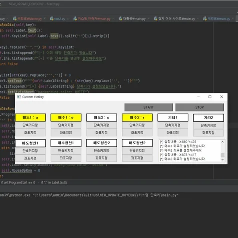Select log line '매수2 좌표가 설정되었습니다'
This screenshot has width=238, height=238.
pos(183,159)
